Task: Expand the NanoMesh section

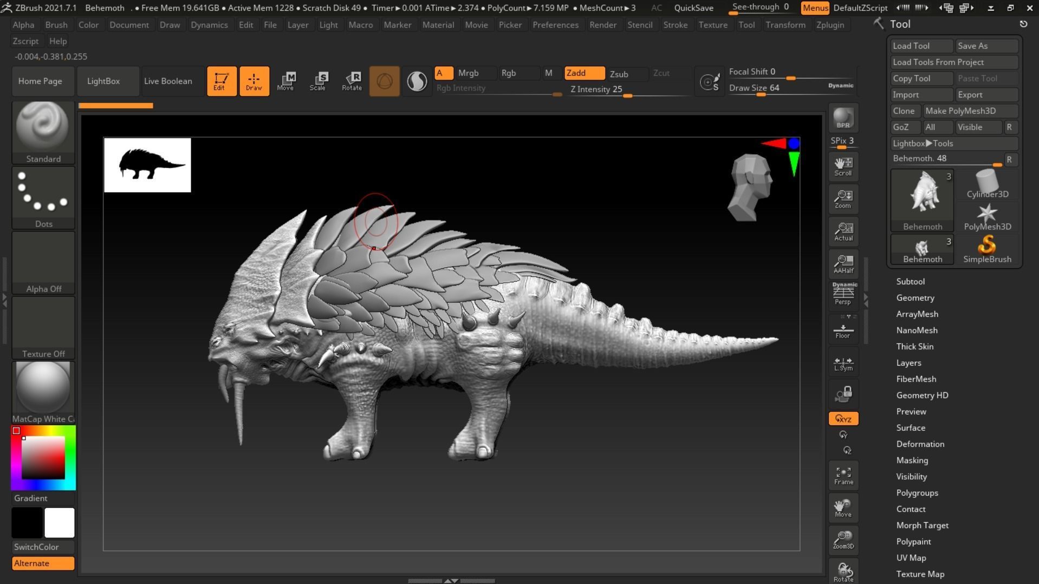Action: [x=917, y=330]
